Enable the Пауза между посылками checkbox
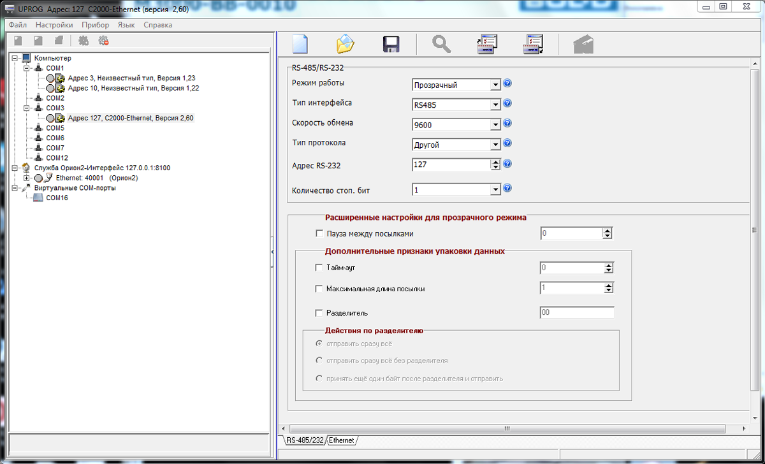The image size is (765, 464). tap(319, 234)
